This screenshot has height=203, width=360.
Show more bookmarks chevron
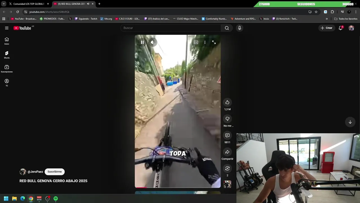tap(327, 19)
